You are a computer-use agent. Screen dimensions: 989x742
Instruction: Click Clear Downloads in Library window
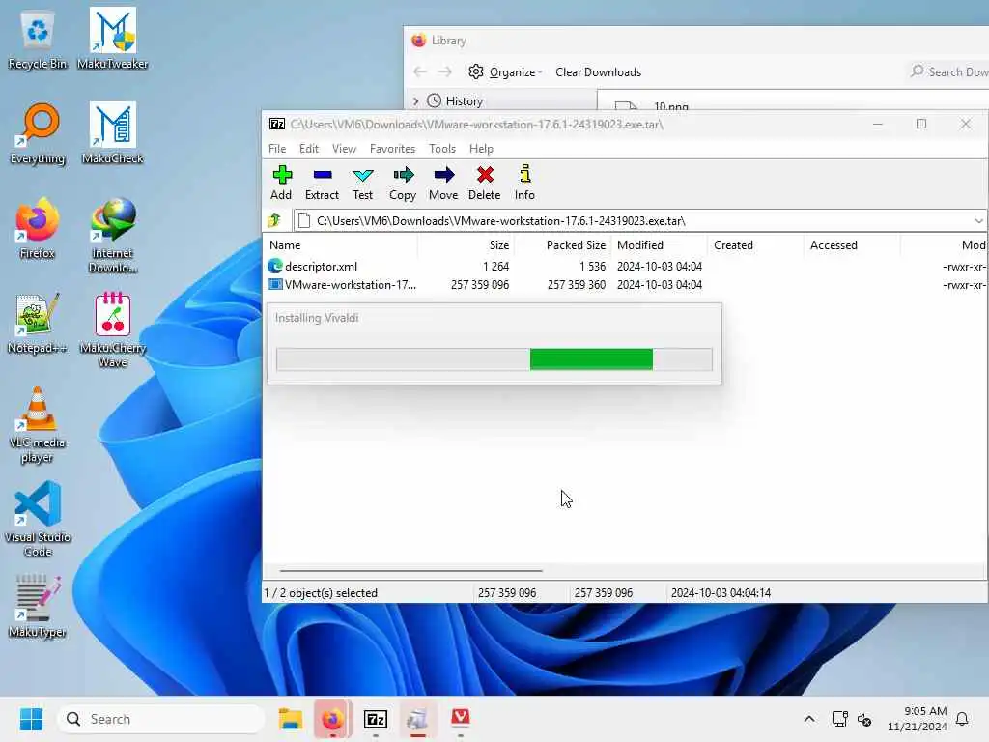598,71
